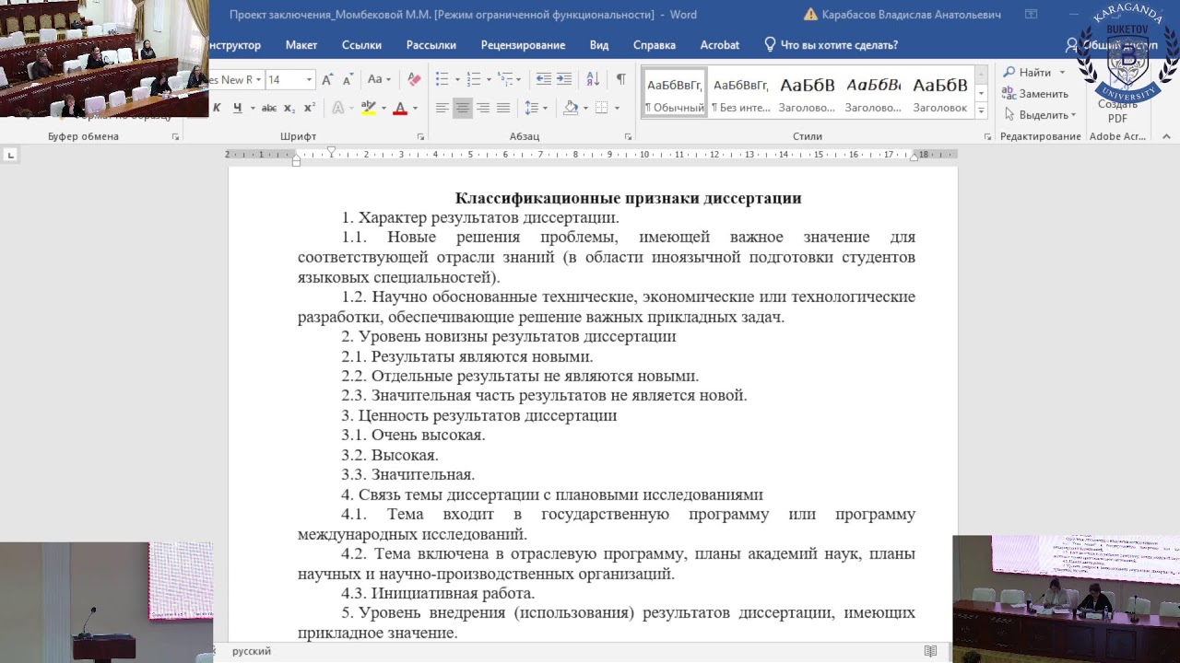
Task: Apply the Обычный style
Action: point(675,95)
